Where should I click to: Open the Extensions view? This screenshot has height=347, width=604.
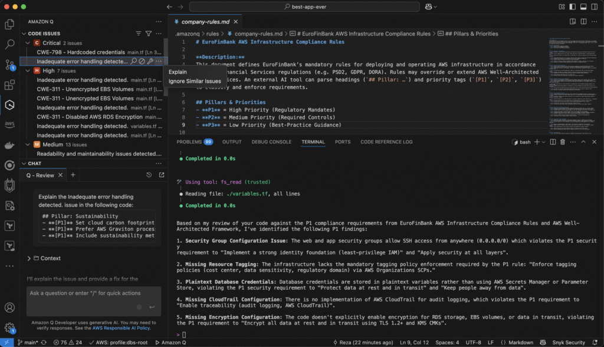coord(9,84)
